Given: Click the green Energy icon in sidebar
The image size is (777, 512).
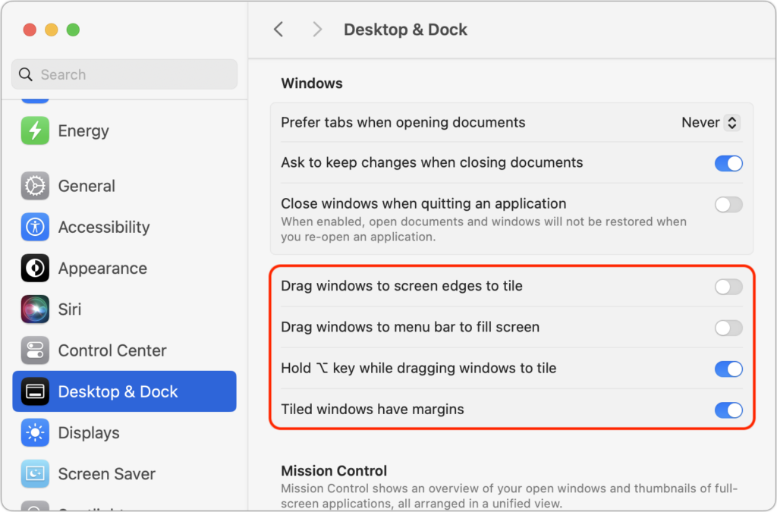Looking at the screenshot, I should (35, 130).
